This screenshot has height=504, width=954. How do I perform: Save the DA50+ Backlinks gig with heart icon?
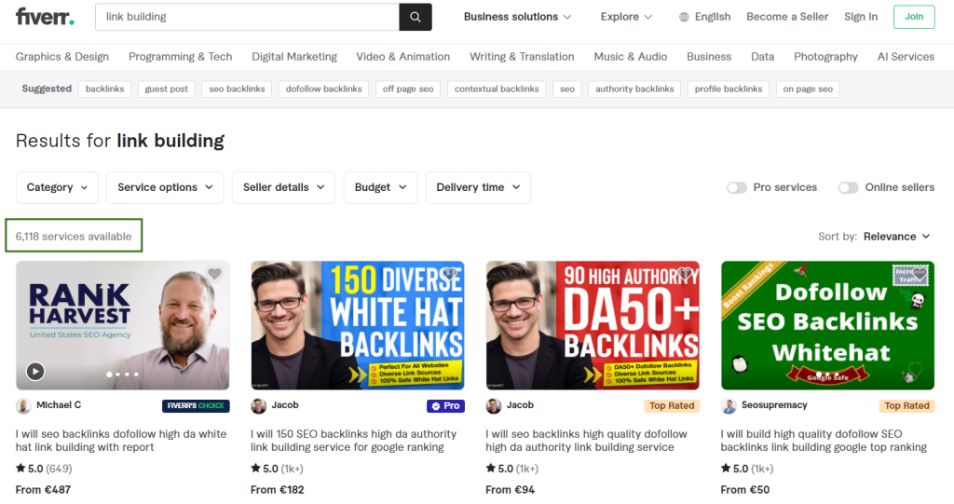pos(685,274)
